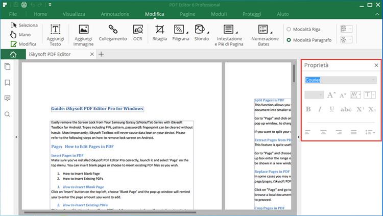Click the horizontal scrollbar thumb
Image resolution: width=383 pixels, height=216 pixels.
pyautogui.click(x=110, y=212)
